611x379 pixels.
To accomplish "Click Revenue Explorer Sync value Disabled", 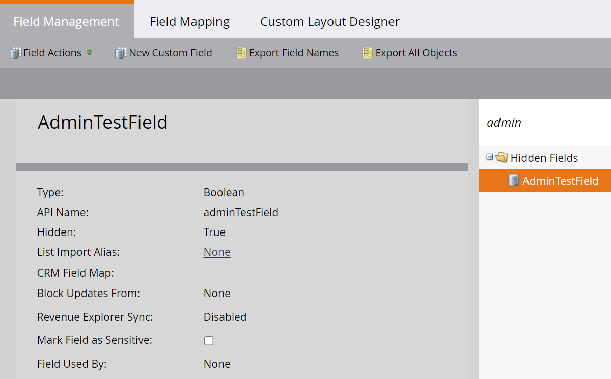I will pyautogui.click(x=225, y=317).
